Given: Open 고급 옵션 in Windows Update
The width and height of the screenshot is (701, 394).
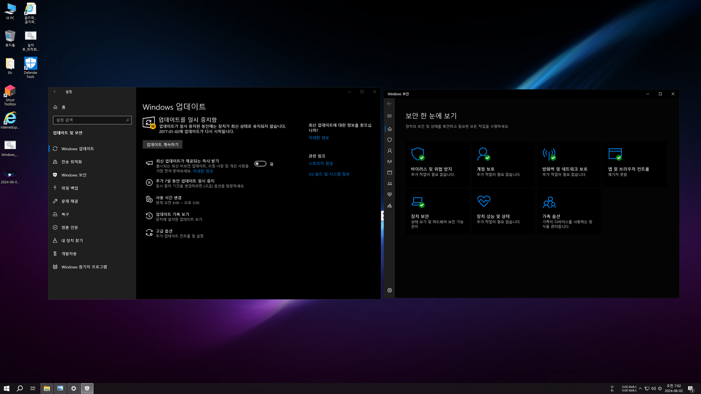Looking at the screenshot, I should click(x=175, y=233).
